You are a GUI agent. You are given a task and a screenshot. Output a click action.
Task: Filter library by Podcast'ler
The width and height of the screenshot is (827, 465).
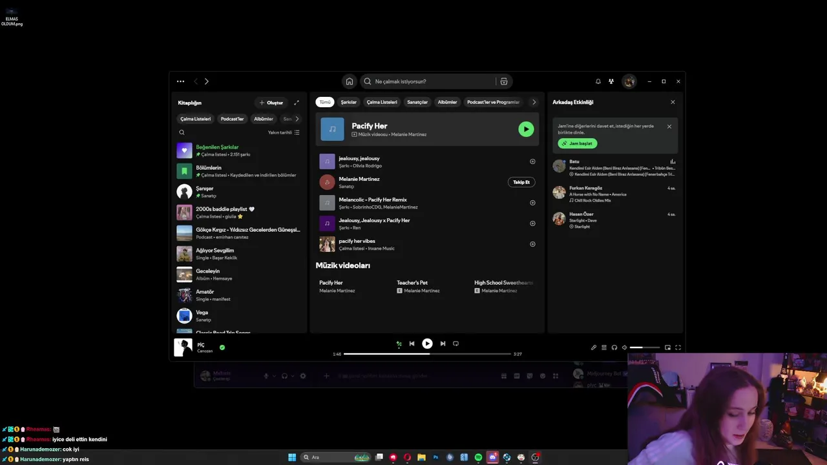[232, 119]
